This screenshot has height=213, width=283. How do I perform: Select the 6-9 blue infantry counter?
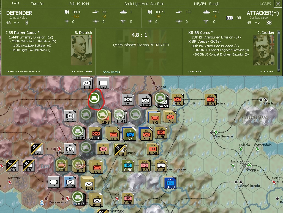point(129,134)
